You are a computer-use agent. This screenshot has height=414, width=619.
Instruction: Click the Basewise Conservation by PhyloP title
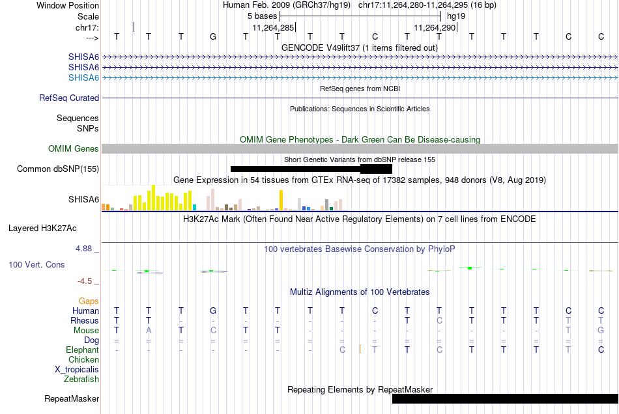point(360,249)
